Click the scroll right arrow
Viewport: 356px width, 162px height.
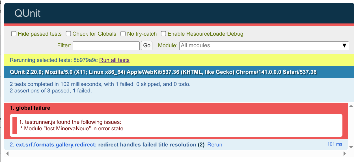(x=344, y=154)
